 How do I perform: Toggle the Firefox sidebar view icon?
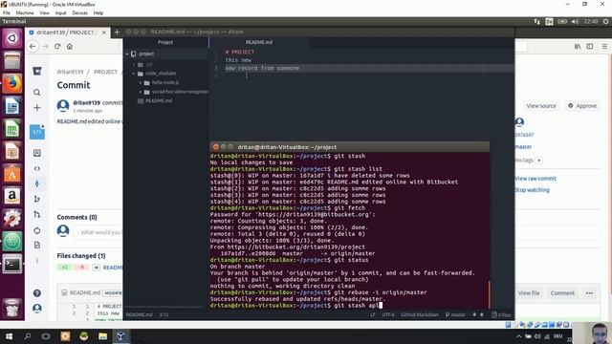pyautogui.click(x=590, y=47)
